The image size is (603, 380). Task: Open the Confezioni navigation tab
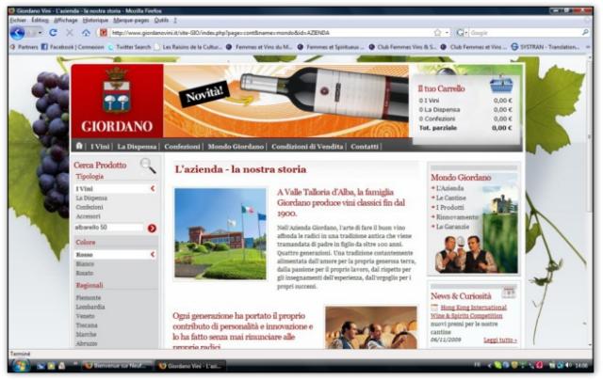click(182, 146)
